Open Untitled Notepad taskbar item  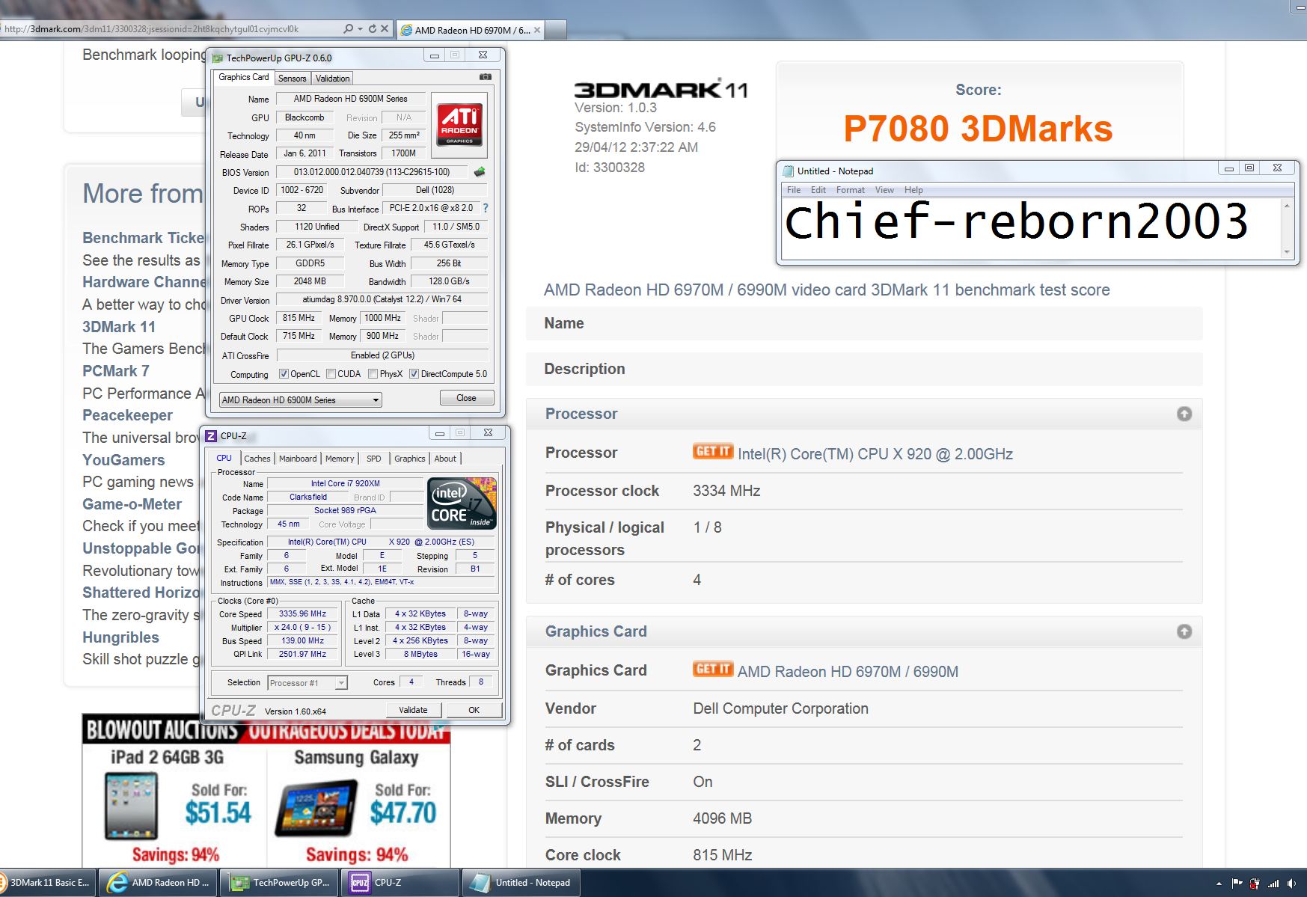click(x=522, y=883)
